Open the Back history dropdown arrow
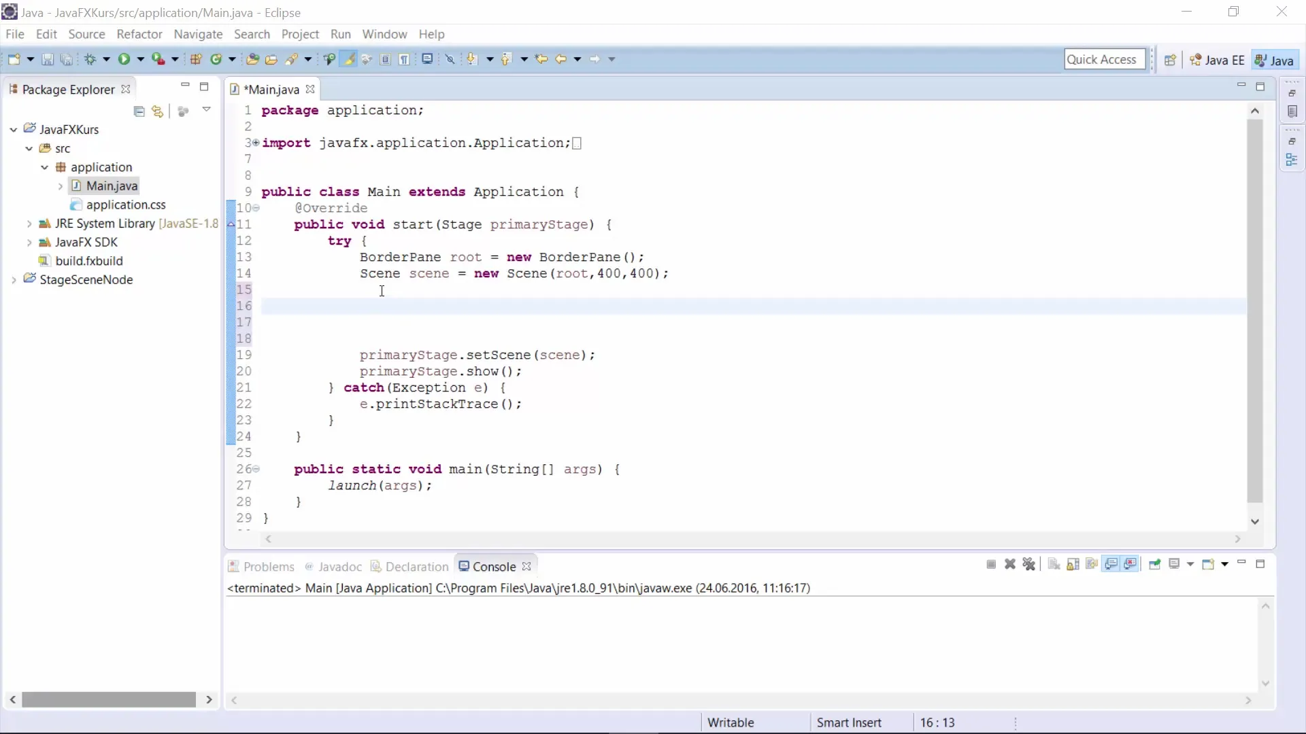Screen dimensions: 1306x734 pos(577,59)
